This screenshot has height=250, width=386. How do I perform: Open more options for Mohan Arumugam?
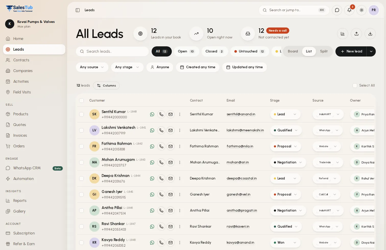click(180, 162)
